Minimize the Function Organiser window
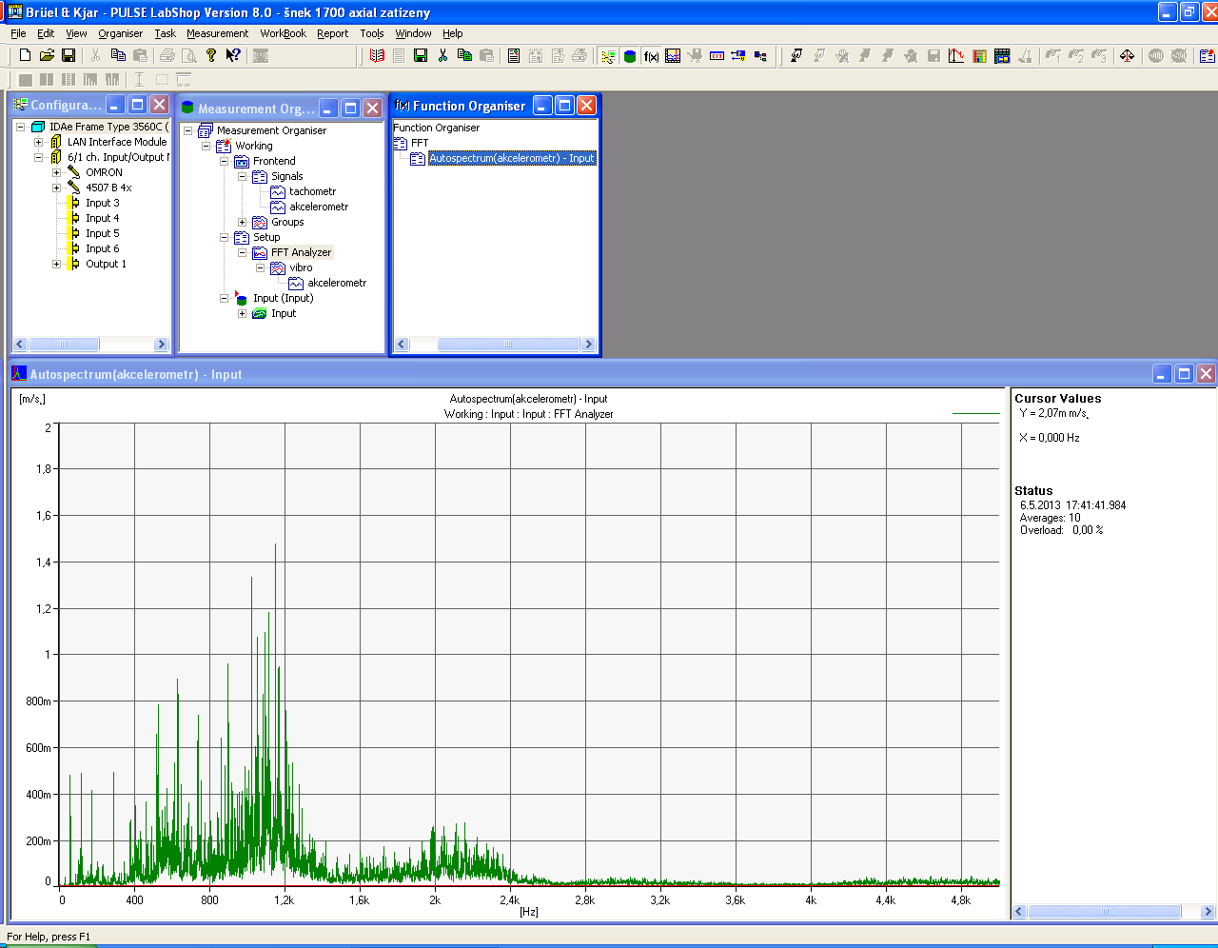This screenshot has width=1218, height=948. [x=541, y=106]
